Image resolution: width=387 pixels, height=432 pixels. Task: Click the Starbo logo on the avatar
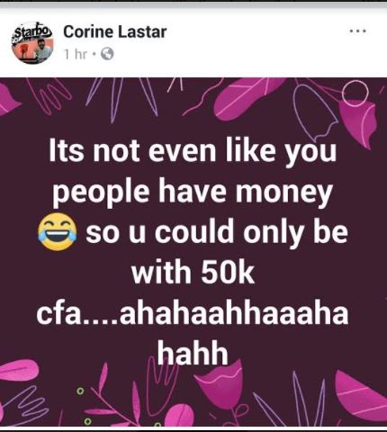[x=32, y=31]
